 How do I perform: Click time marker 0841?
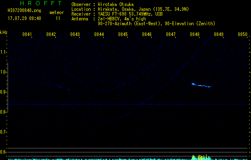point(27,34)
